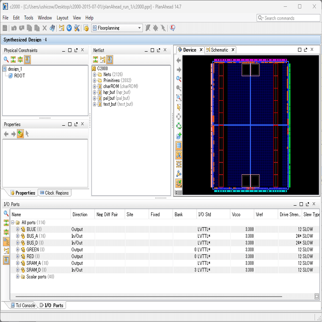The height and width of the screenshot is (322, 322).
Task: Toggle group-by-interface button in I/O Ports sidebar
Action: coord(6,241)
